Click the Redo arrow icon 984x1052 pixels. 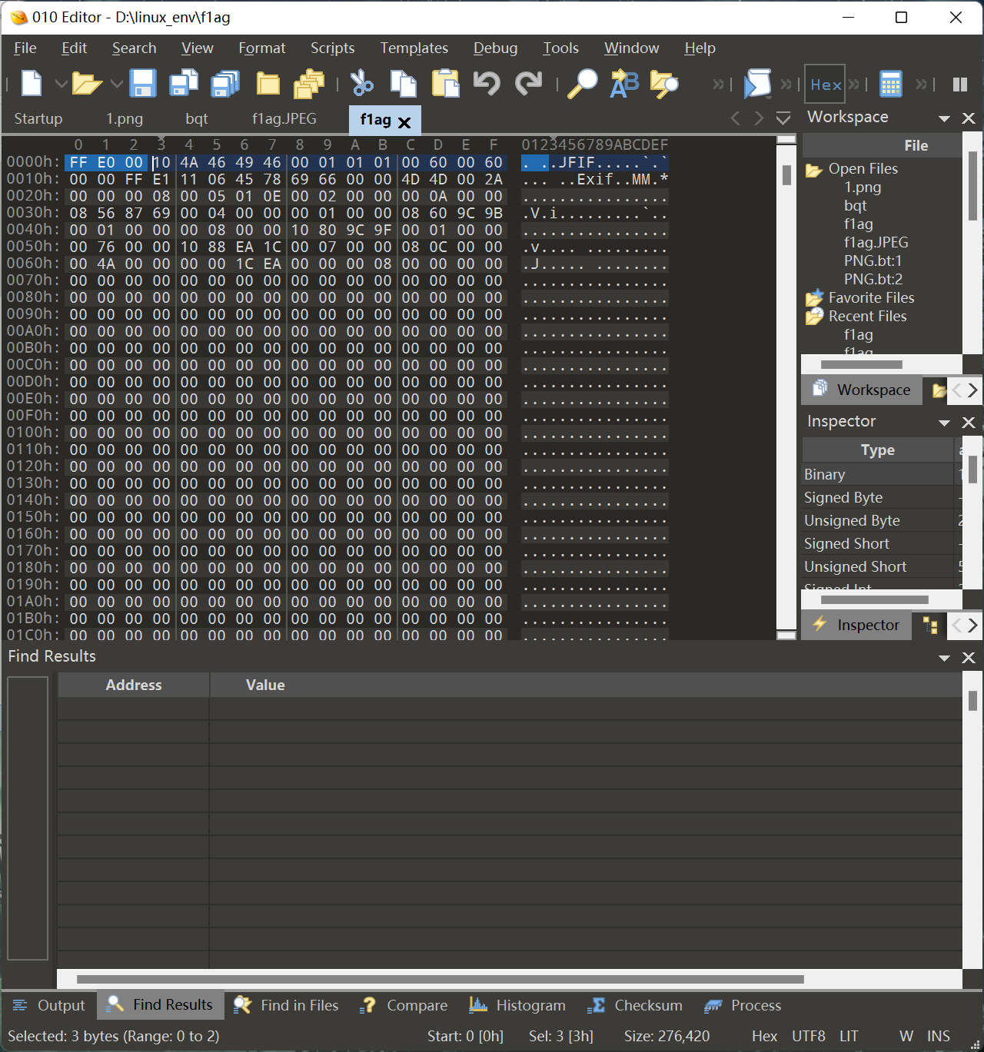pos(528,83)
